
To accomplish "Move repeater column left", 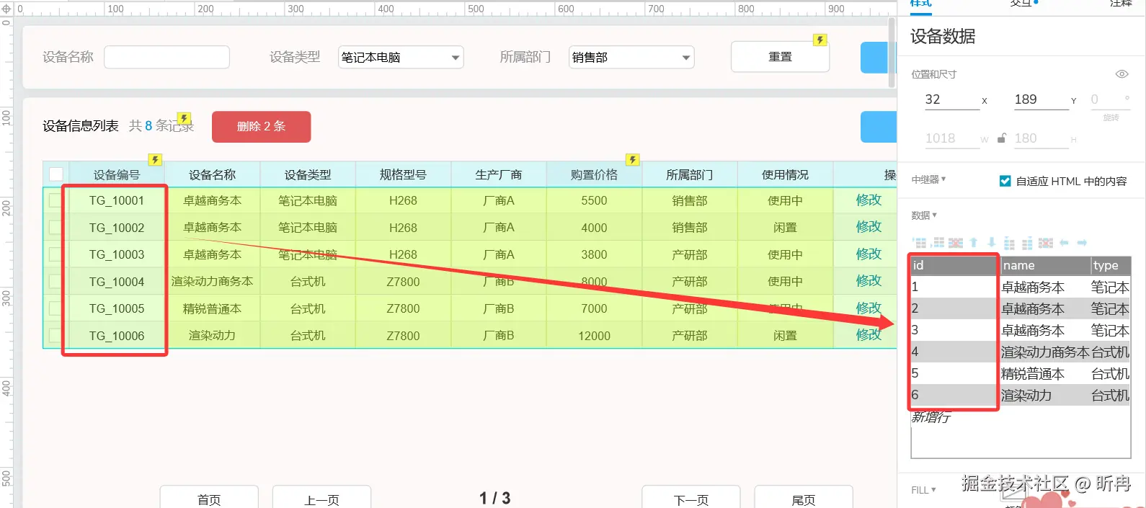I will click(x=1064, y=243).
